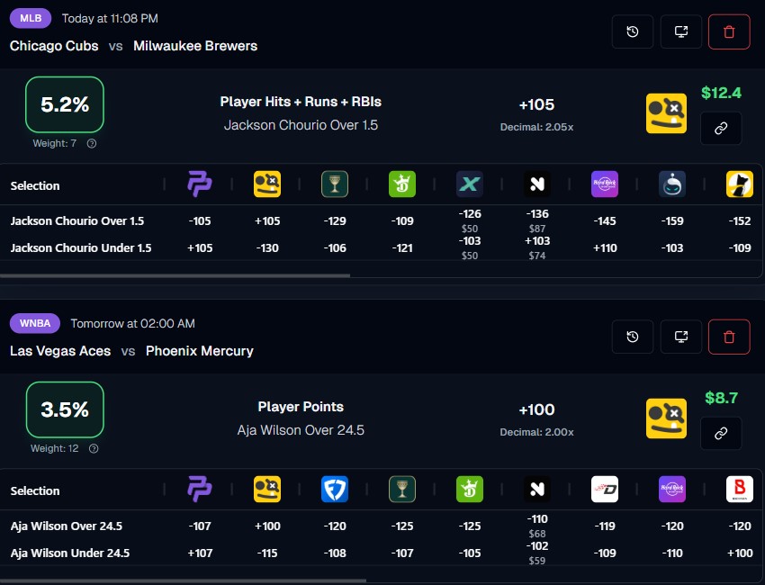Select the PrizePicks logo in the MLB odds header

tap(199, 184)
